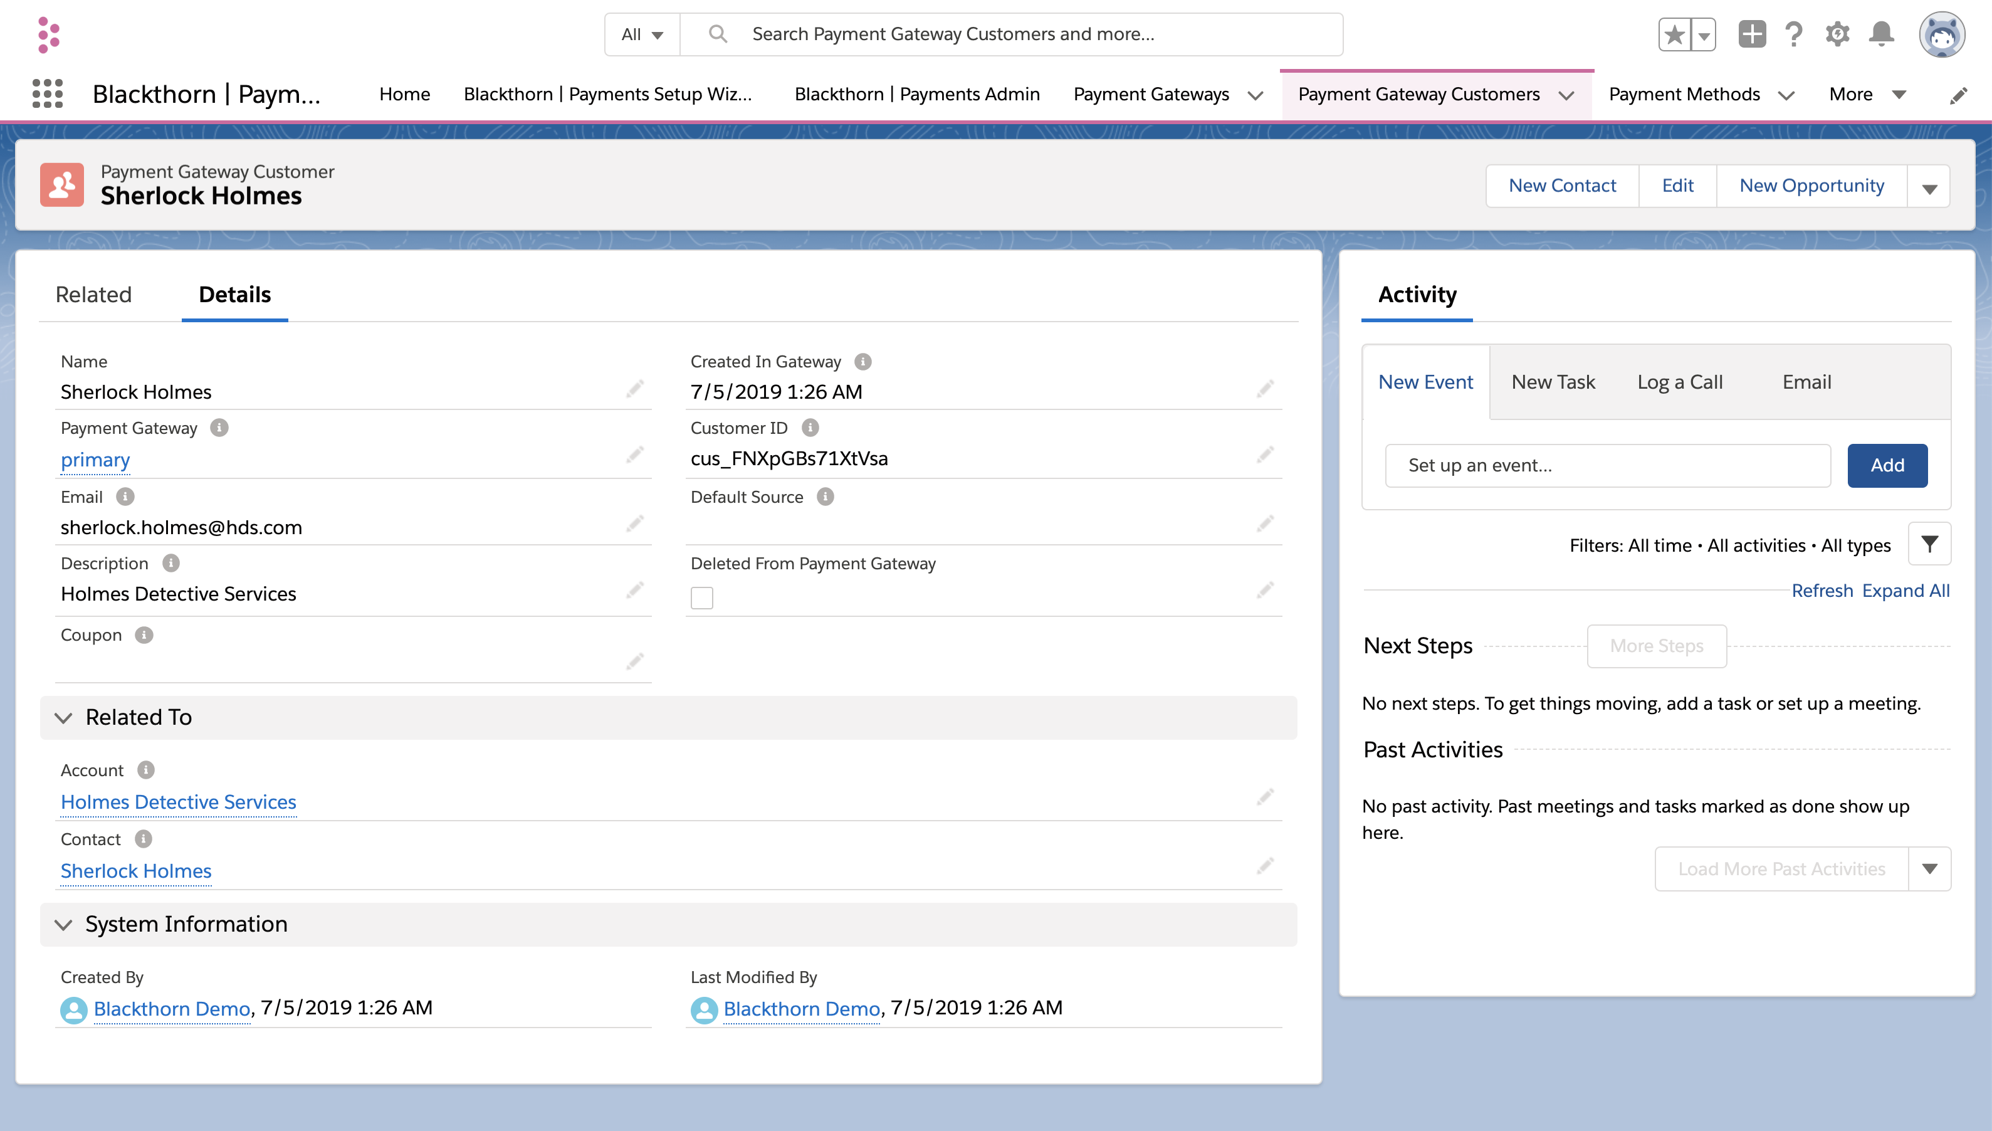Edit the Contact field pencil icon
Image resolution: width=1992 pixels, height=1131 pixels.
pos(1265,865)
